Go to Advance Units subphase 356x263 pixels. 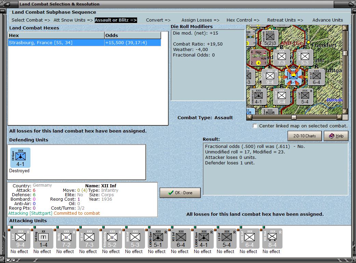[x=328, y=20]
